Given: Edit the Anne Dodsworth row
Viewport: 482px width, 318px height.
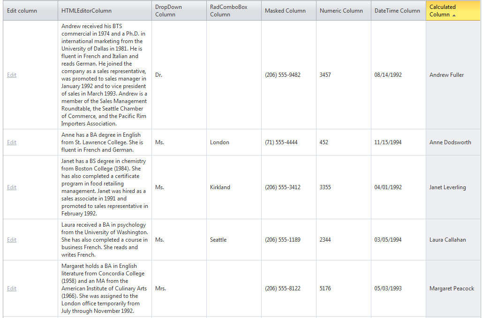Looking at the screenshot, I should [x=12, y=142].
